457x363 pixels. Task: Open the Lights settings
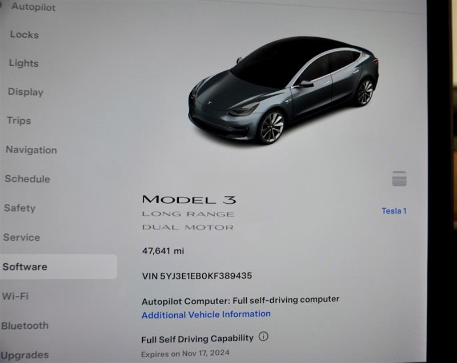24,63
